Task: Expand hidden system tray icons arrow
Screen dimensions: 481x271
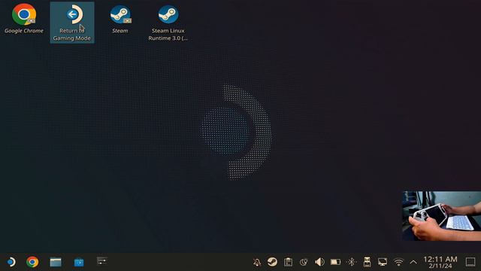Action: [x=413, y=262]
